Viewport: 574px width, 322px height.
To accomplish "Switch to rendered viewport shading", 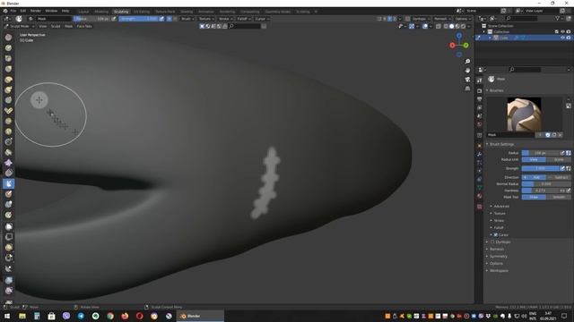I will (463, 26).
